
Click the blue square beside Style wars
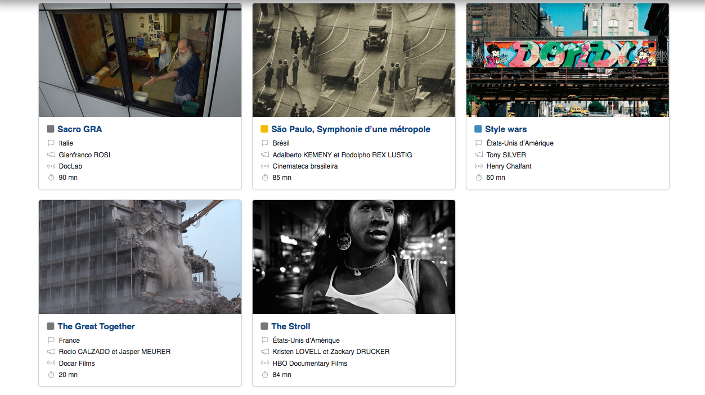point(478,129)
